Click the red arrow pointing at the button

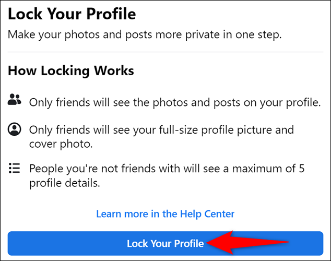click(x=247, y=243)
